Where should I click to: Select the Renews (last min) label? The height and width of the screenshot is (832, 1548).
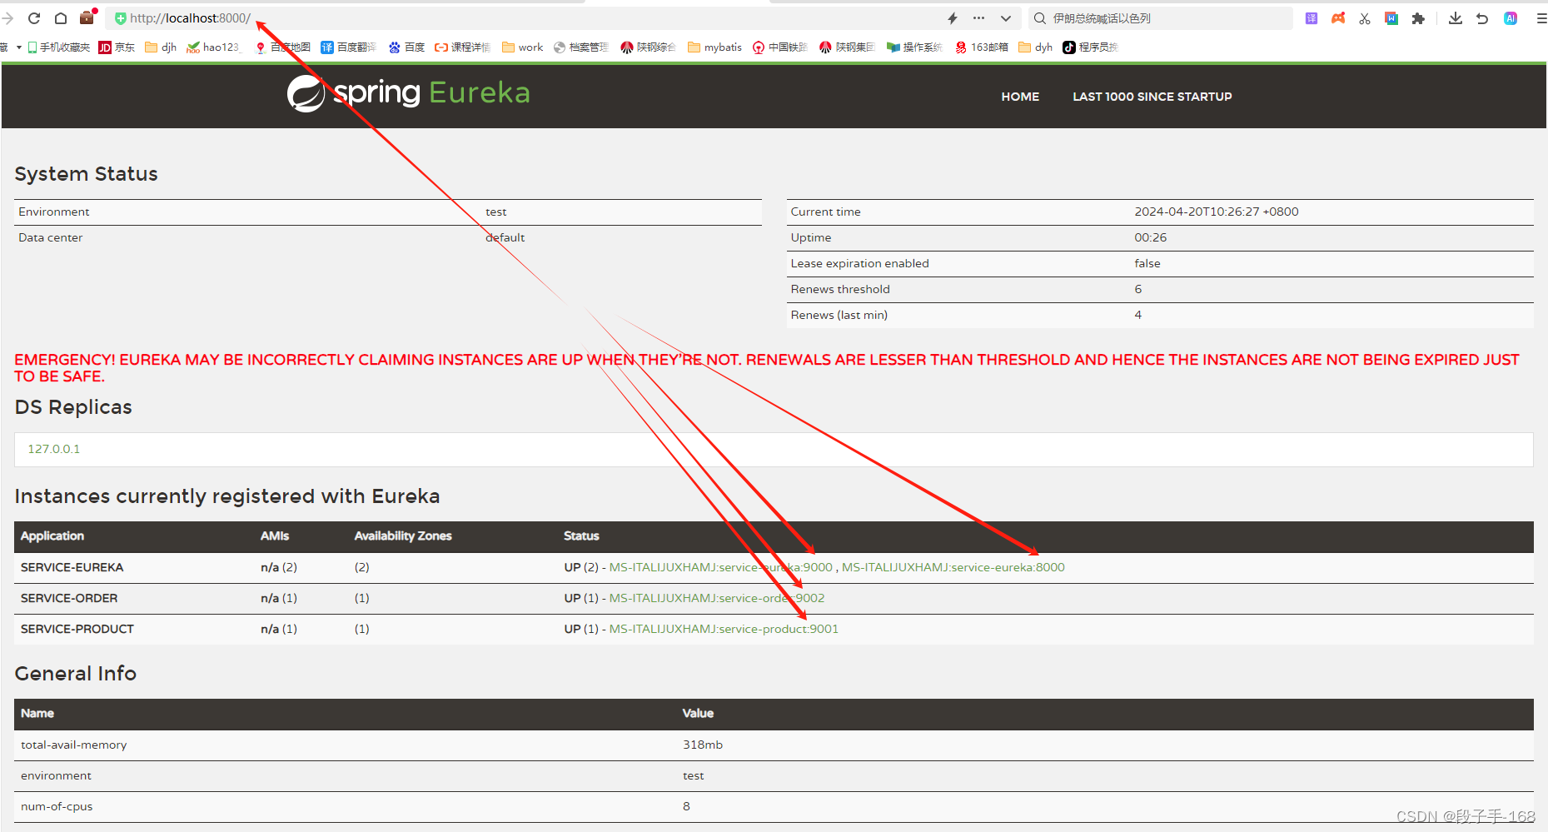click(x=839, y=315)
